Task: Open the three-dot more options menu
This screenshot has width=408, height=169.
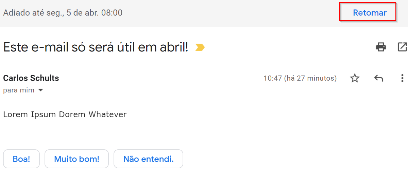Action: [x=402, y=78]
